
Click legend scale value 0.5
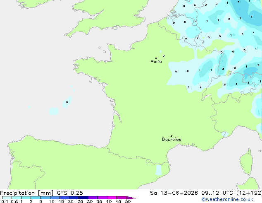click(x=14, y=201)
